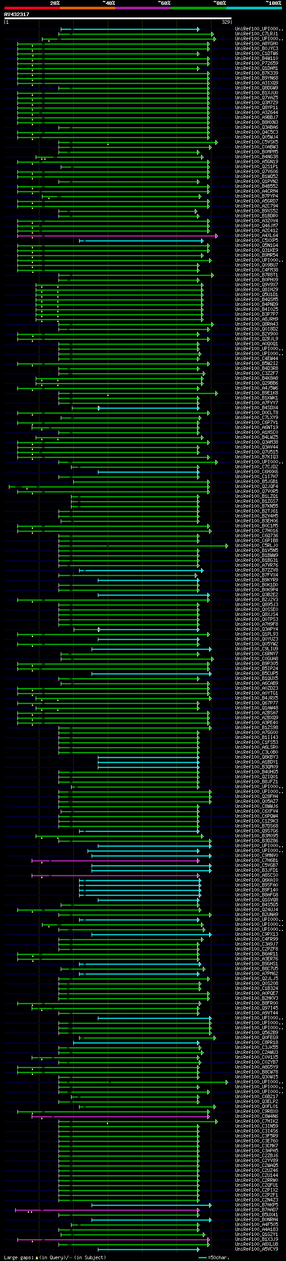Select hit label UniRef100_B1XJU0

(257, 93)
